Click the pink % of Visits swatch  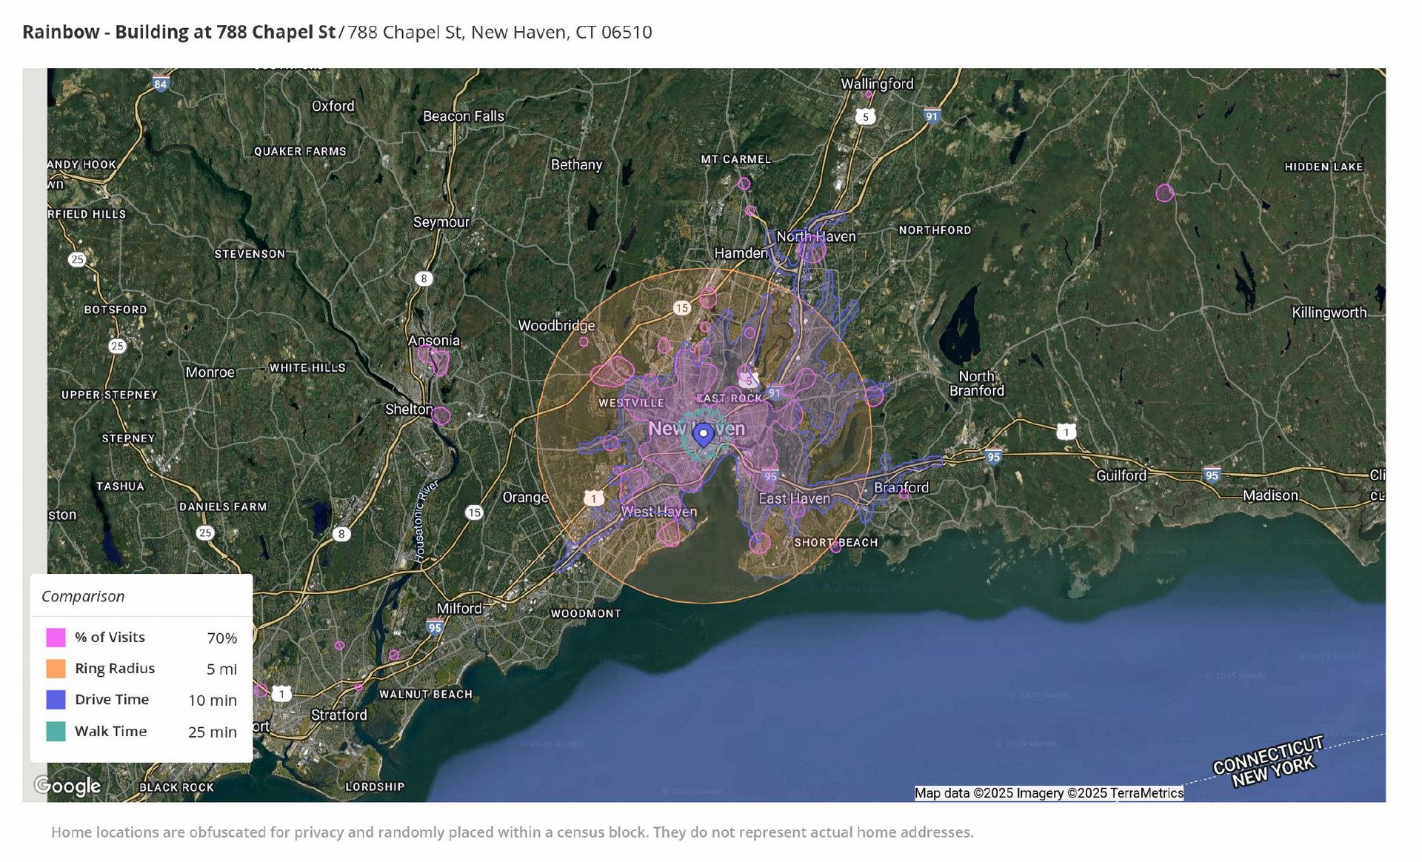(x=56, y=638)
